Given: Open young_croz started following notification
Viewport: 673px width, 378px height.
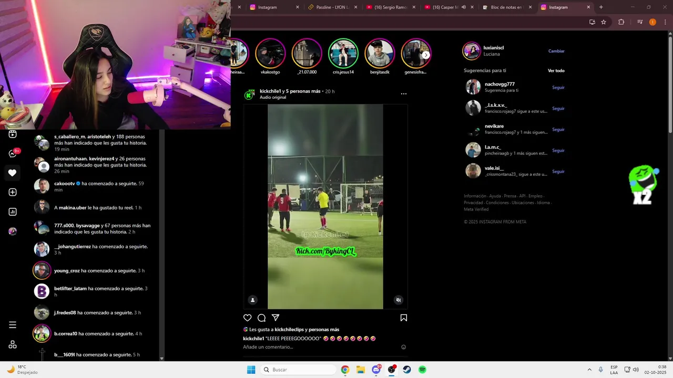Looking at the screenshot, I should (x=93, y=271).
